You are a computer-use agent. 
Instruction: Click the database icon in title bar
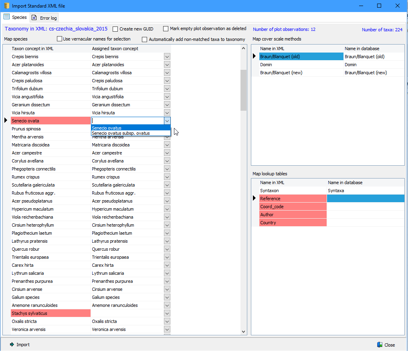(6, 6)
